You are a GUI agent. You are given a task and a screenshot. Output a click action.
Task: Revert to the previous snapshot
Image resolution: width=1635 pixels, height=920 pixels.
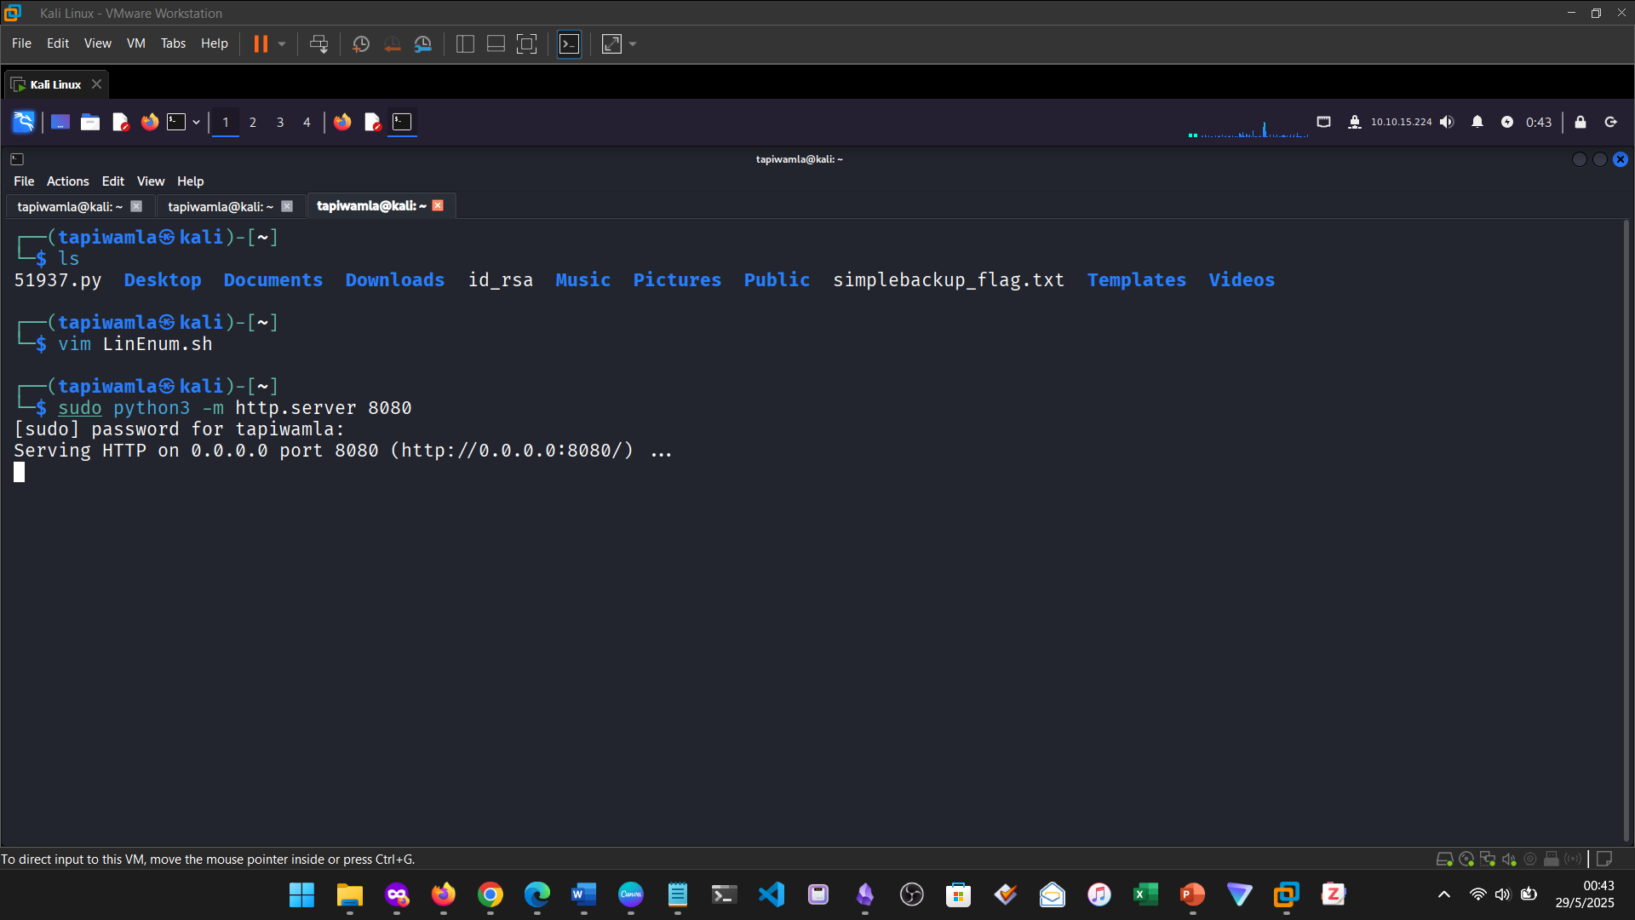tap(392, 44)
